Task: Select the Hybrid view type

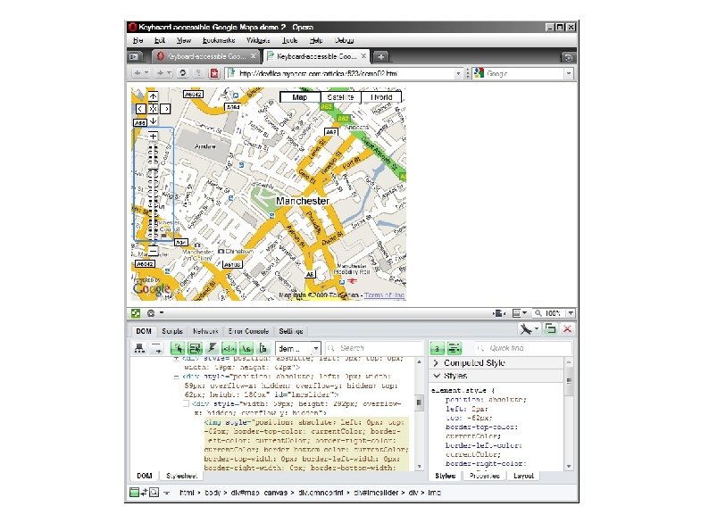Action: point(381,97)
